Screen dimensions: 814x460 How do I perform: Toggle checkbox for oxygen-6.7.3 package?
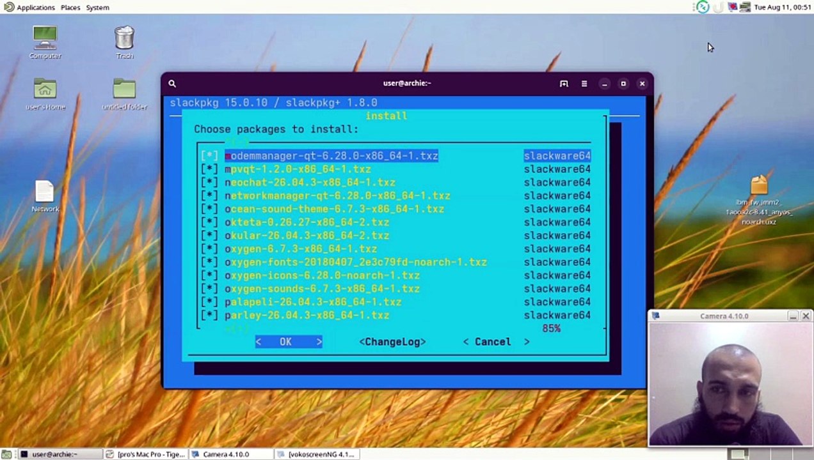[x=209, y=249]
